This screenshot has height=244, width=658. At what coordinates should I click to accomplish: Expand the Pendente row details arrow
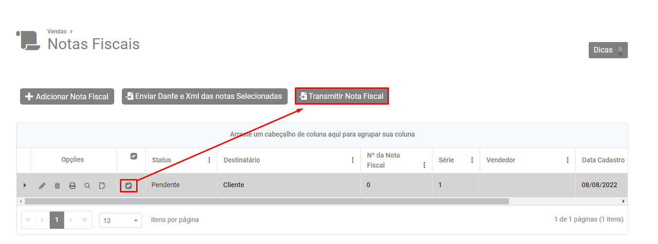(x=24, y=185)
